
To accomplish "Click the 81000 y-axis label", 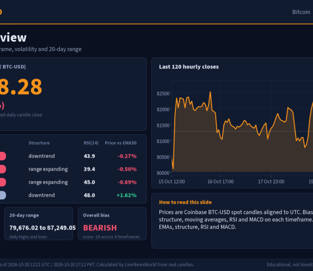I will [163, 141].
